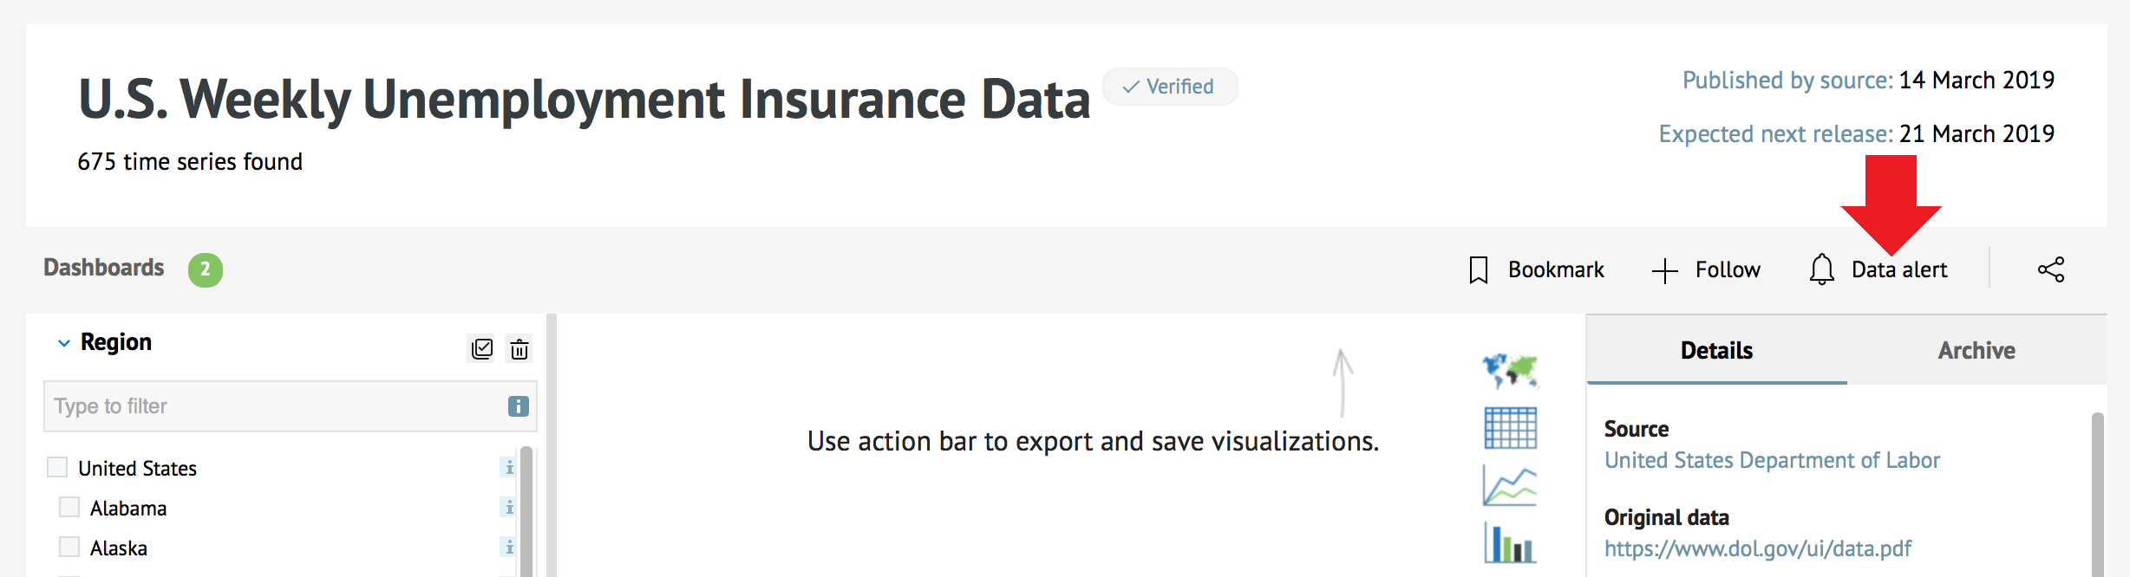Click the trash icon in Region panel

(519, 349)
